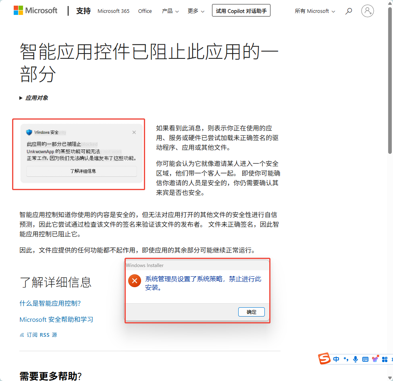Viewport: 393px width, 381px height.
Task: Click paragraph starting 你可能会认为它就像邀请
Action: click(218, 178)
